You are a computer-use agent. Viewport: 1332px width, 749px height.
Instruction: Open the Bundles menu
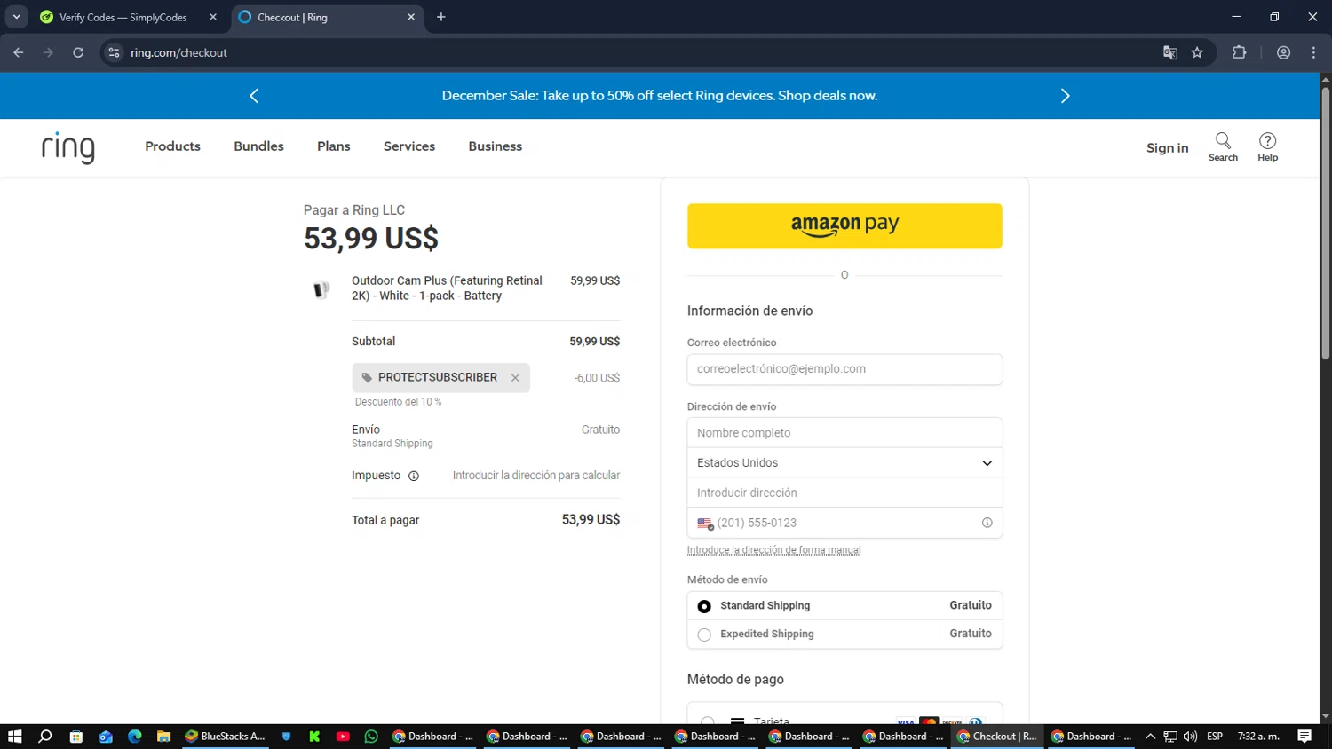[x=258, y=146]
